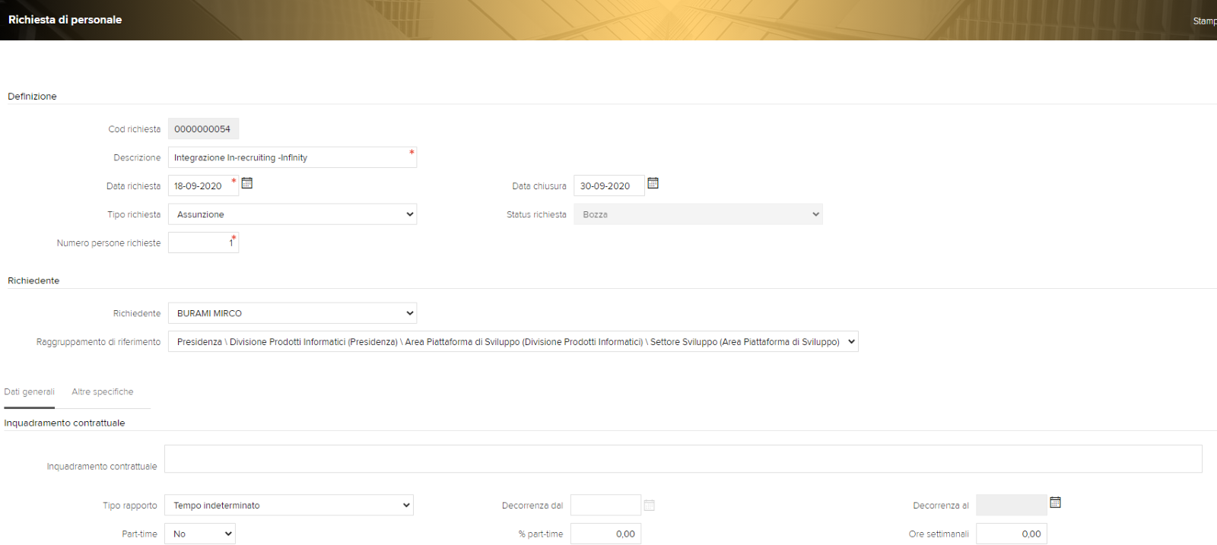
Task: Open calendar picker for Data richiesta
Action: click(247, 183)
